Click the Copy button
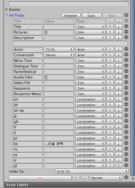Screen dimensions: 135x188 click(x=92, y=16)
